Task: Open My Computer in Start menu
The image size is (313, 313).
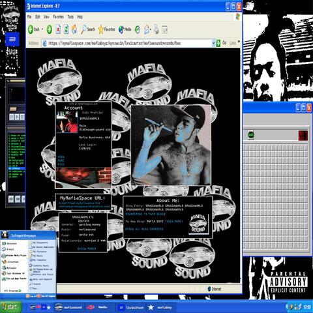Action: 38,260
